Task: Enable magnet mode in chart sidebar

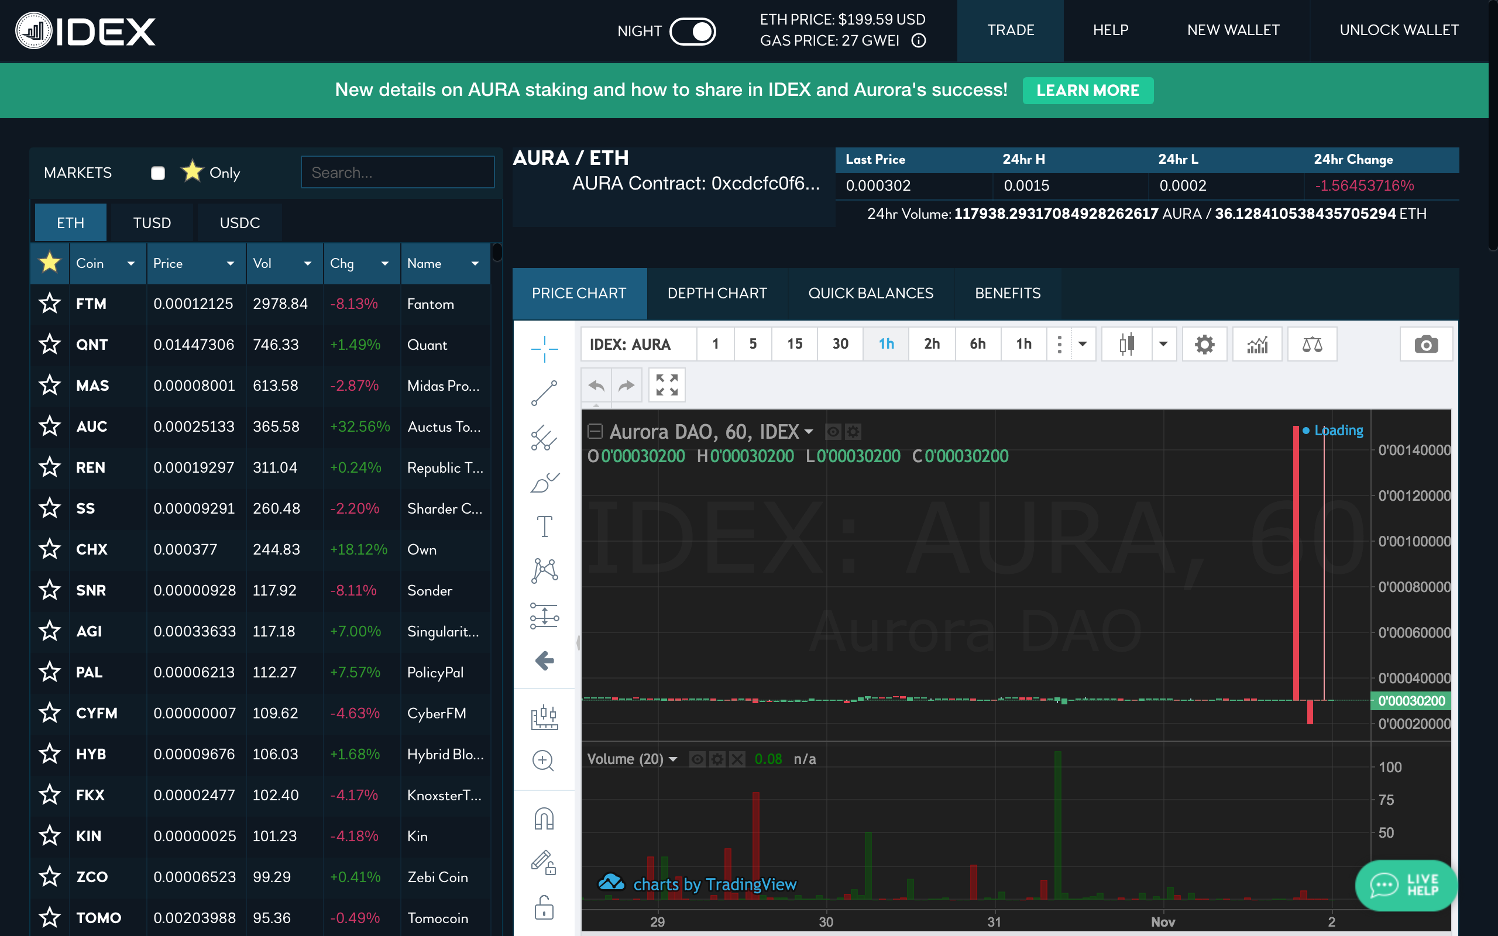Action: click(x=544, y=818)
